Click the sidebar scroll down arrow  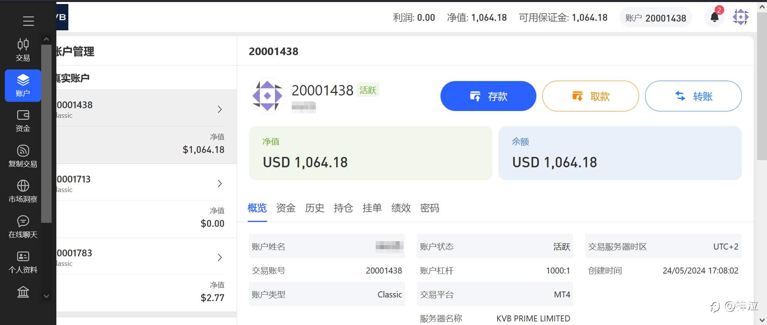pyautogui.click(x=46, y=296)
